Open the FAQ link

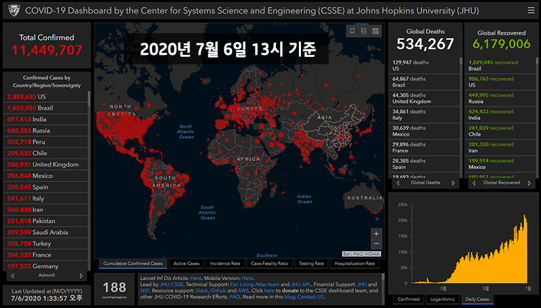(x=235, y=297)
